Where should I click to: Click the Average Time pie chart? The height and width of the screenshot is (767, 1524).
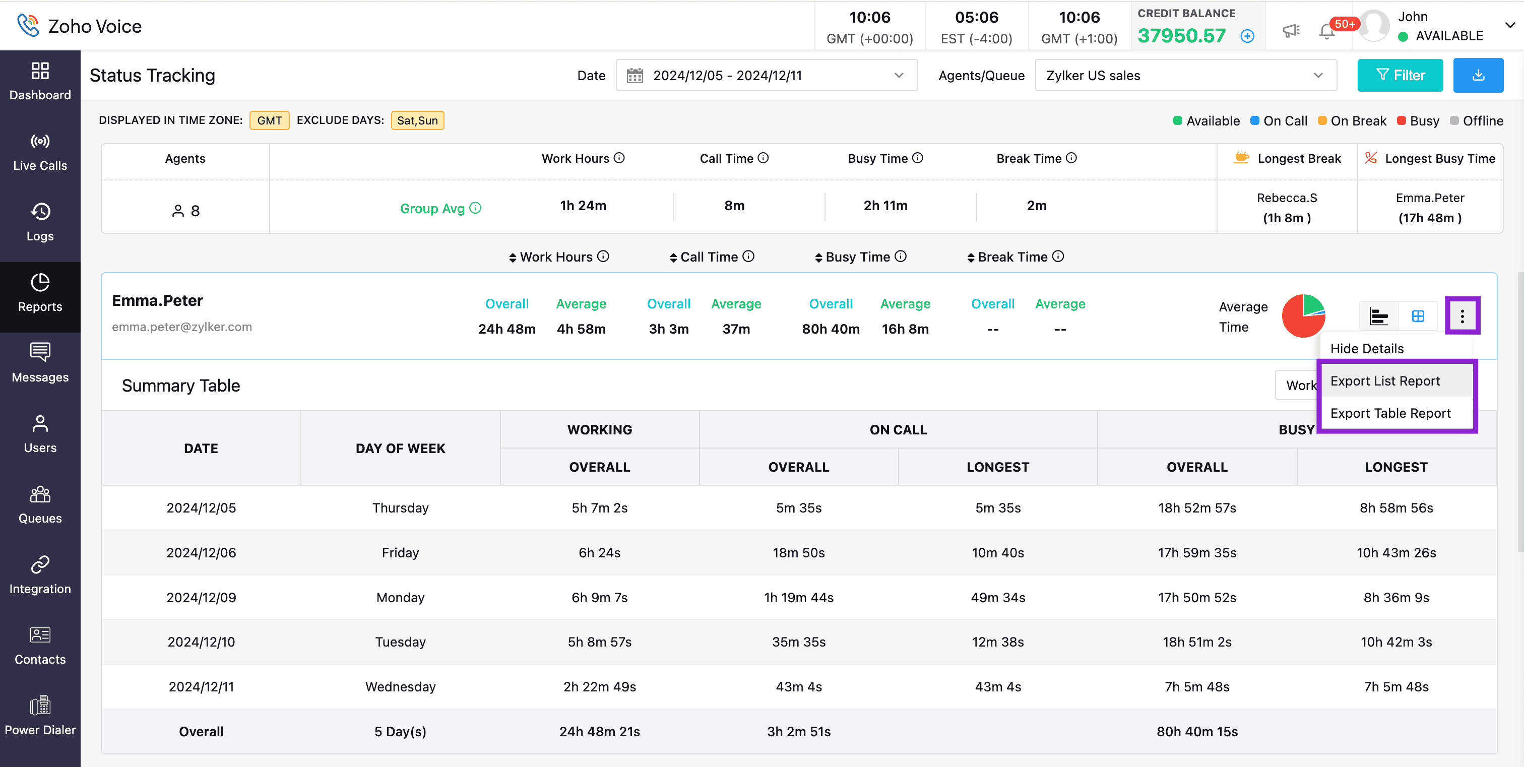1303,316
